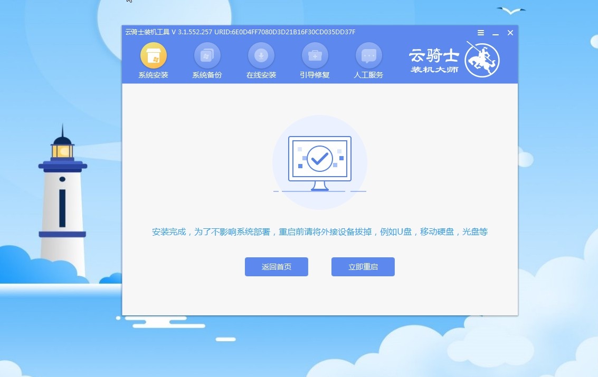The width and height of the screenshot is (598, 377).
Task: Select the 人工服务 label
Action: point(368,75)
